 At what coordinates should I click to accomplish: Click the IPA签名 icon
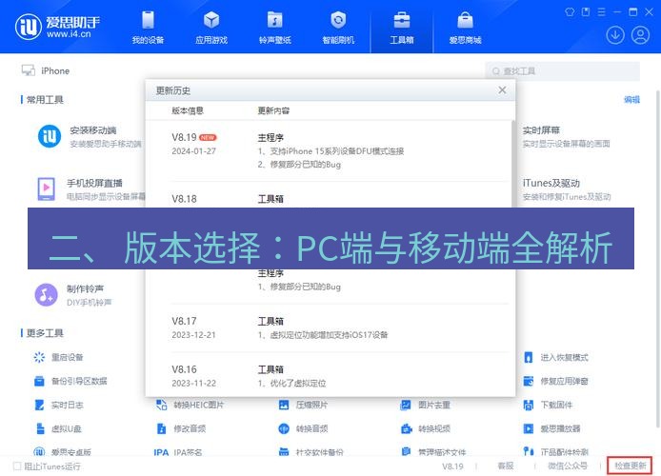(162, 452)
